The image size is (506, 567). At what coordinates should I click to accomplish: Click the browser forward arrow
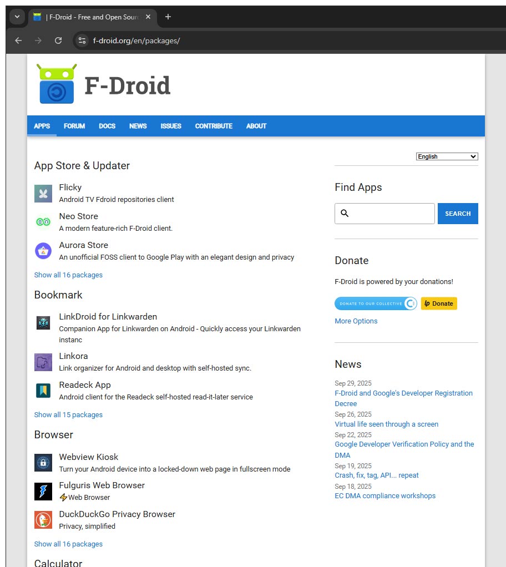38,40
